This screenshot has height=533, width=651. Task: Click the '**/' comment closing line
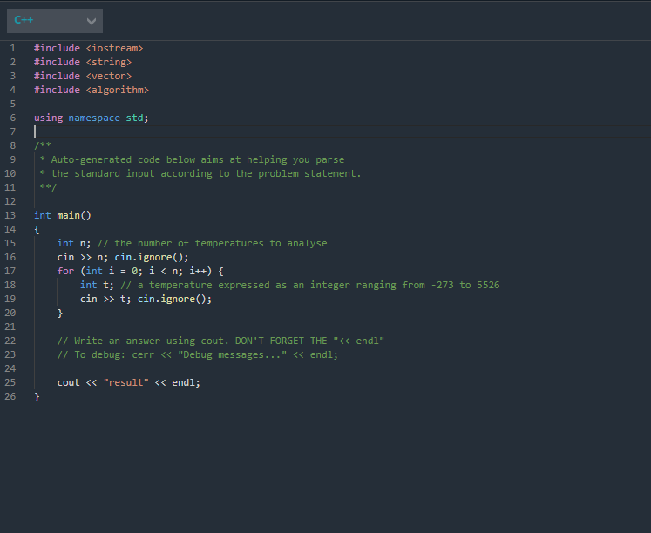pos(48,187)
